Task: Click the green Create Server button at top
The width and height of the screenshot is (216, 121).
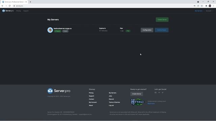Action: 162,19
